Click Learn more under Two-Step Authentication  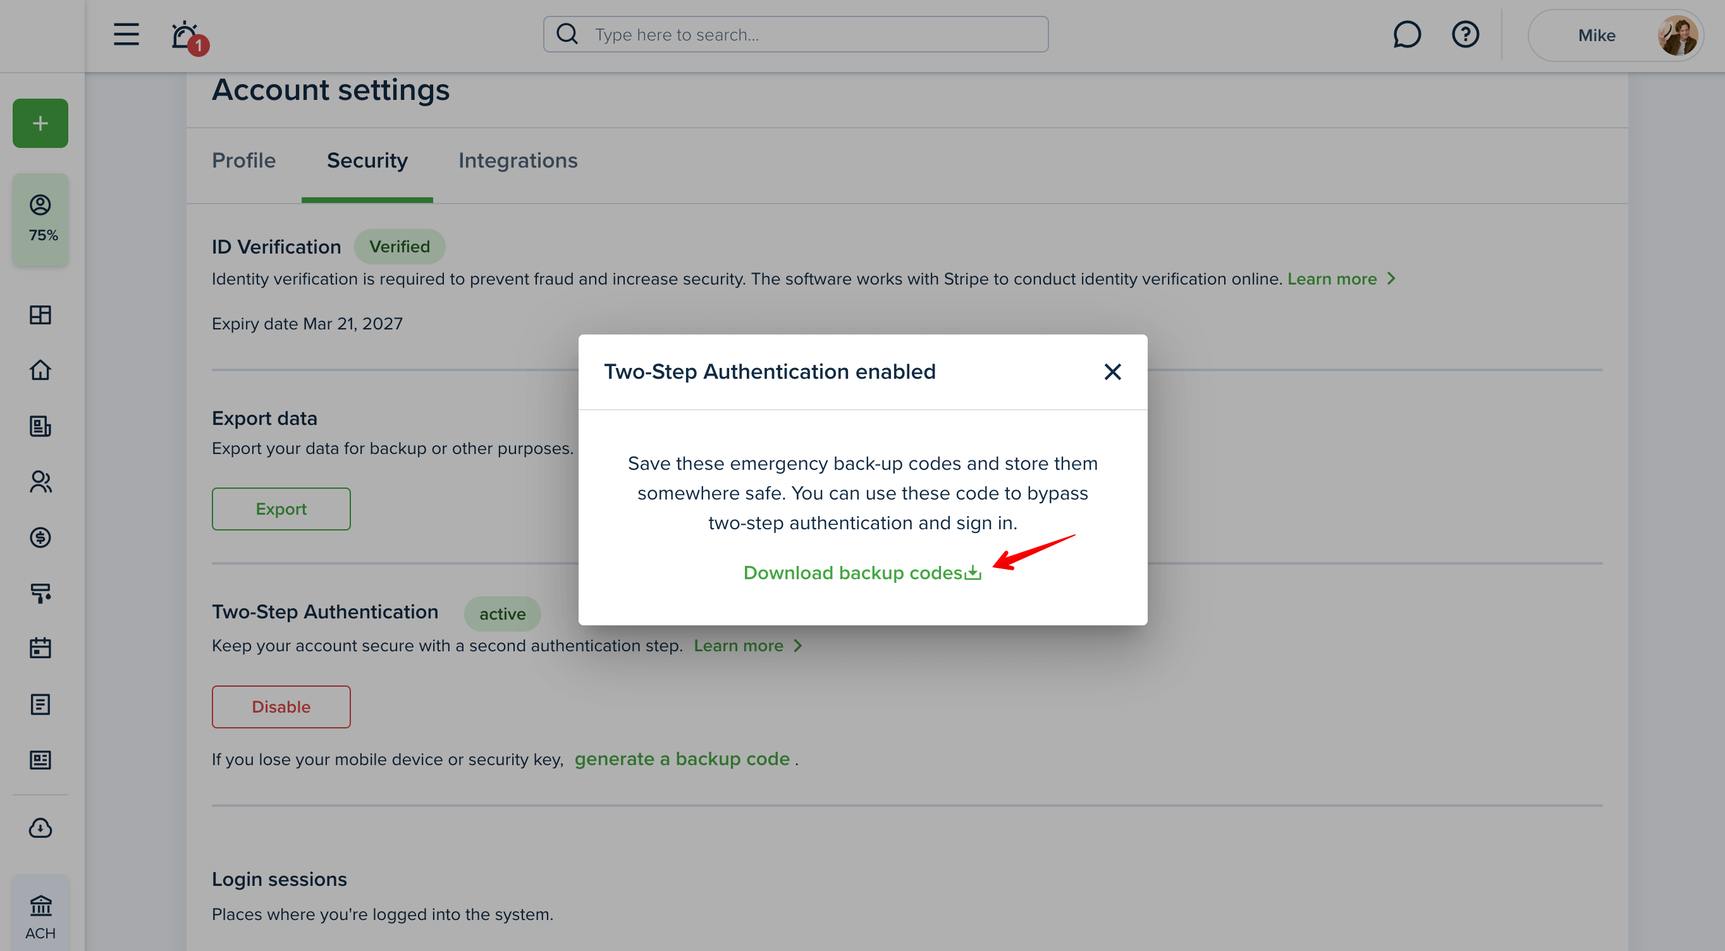tap(738, 646)
